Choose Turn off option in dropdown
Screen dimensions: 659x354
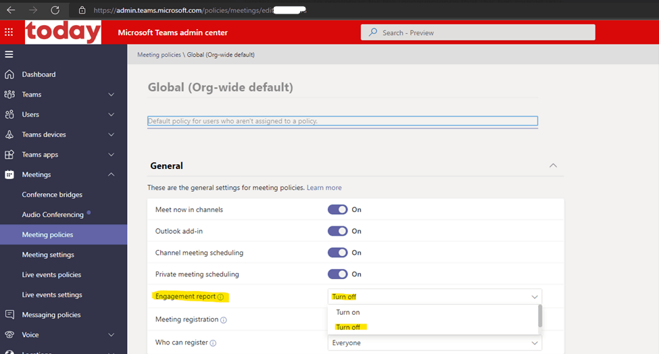(x=433, y=327)
